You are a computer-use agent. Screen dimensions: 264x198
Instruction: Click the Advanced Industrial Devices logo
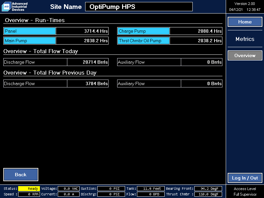tap(15, 7)
